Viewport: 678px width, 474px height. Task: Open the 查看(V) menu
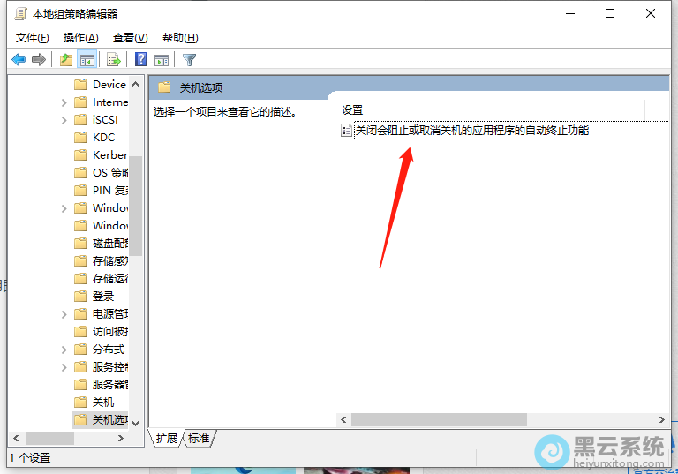tap(130, 38)
